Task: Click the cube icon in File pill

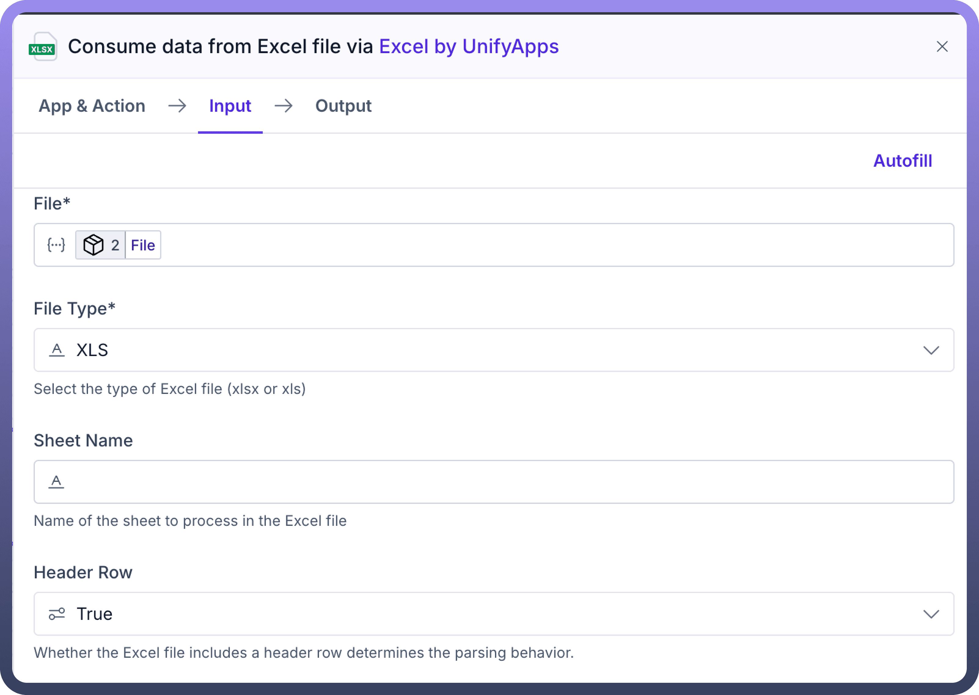Action: (94, 245)
